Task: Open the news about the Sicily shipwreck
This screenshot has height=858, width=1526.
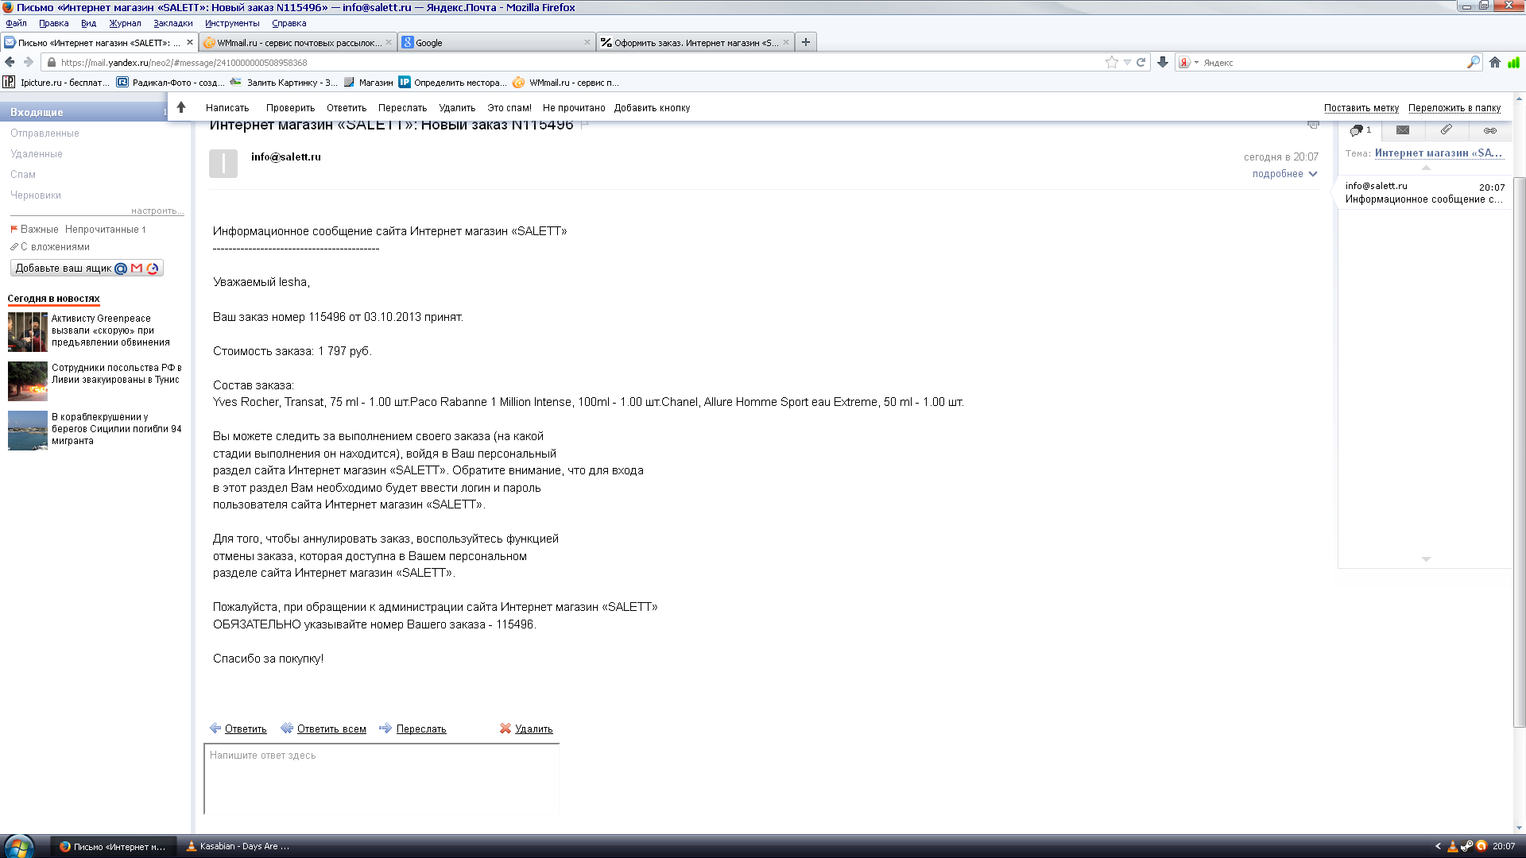Action: pyautogui.click(x=116, y=429)
